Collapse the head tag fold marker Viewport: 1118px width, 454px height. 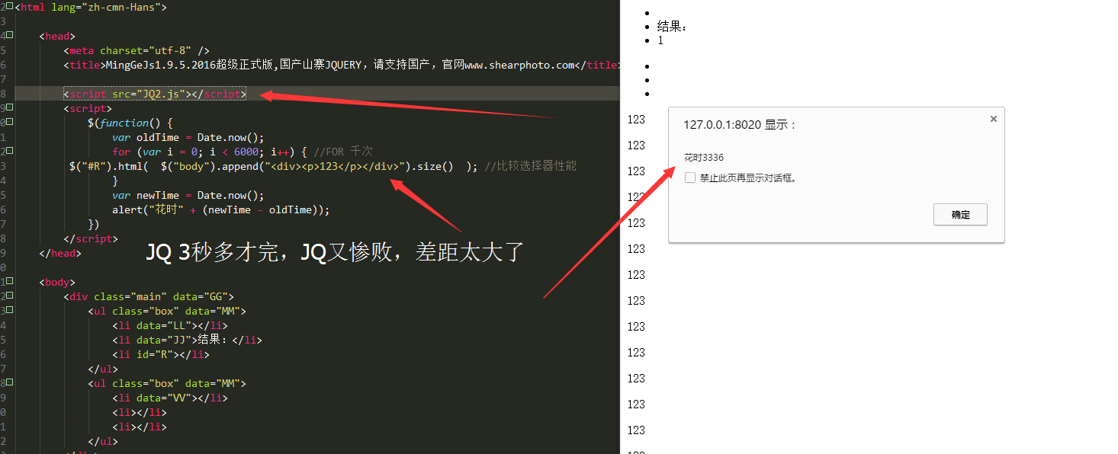[9, 35]
